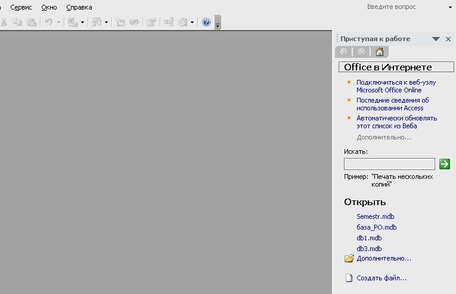Click the Paste clipboard icon
This screenshot has width=456, height=294.
[32, 22]
